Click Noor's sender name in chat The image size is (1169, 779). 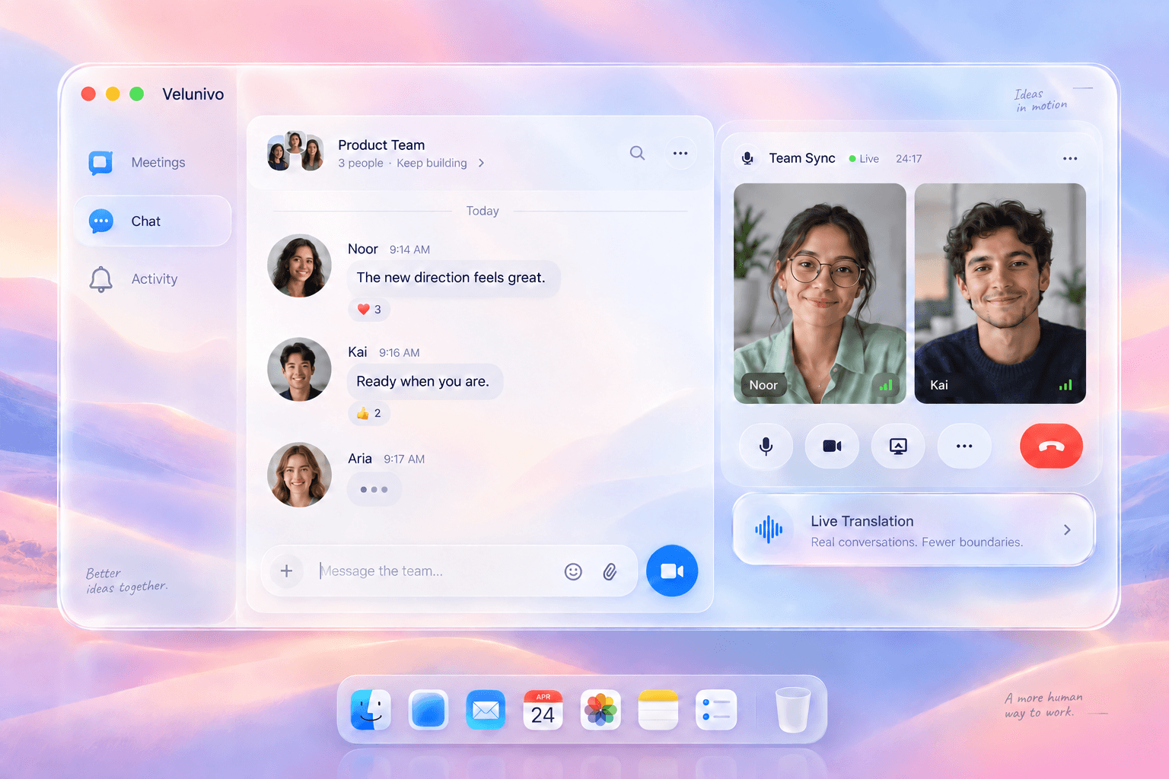point(363,249)
